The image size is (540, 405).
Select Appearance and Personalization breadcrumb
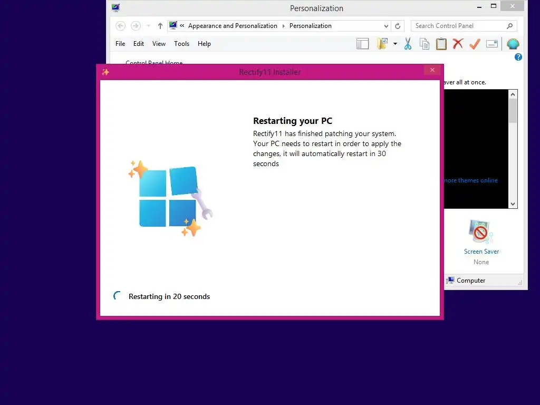pyautogui.click(x=233, y=26)
